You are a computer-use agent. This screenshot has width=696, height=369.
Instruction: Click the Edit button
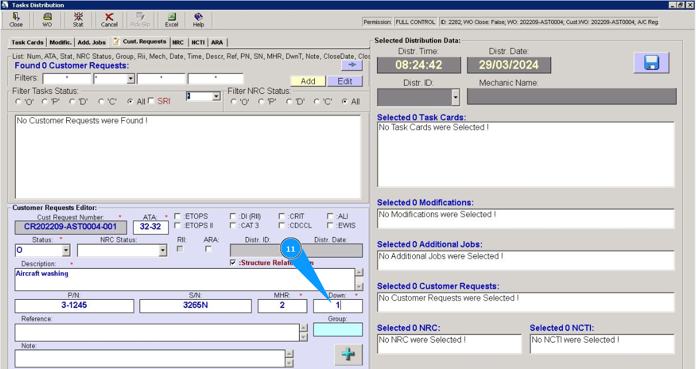(x=345, y=82)
